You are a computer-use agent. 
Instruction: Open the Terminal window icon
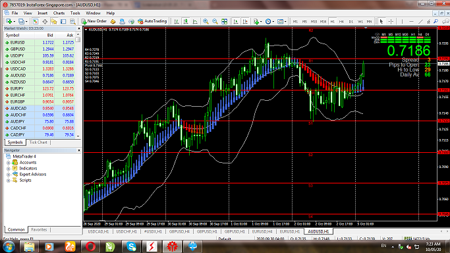[63, 21]
